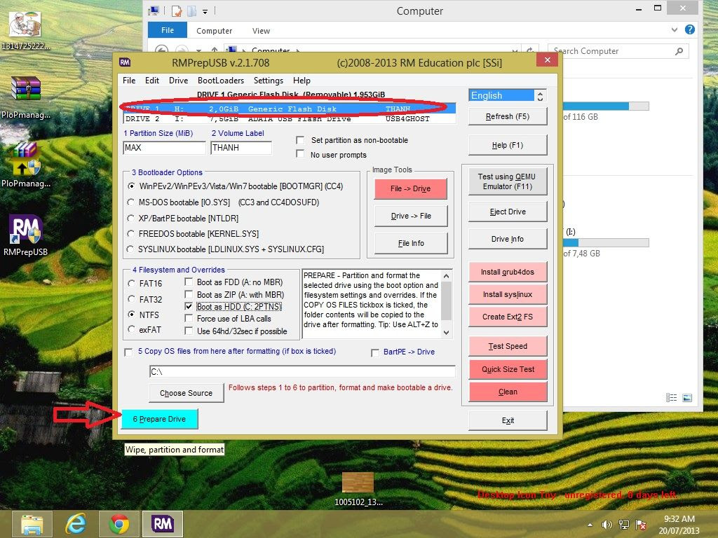Choose the FAT16 filesystem
This screenshot has width=718, height=538.
pyautogui.click(x=132, y=283)
